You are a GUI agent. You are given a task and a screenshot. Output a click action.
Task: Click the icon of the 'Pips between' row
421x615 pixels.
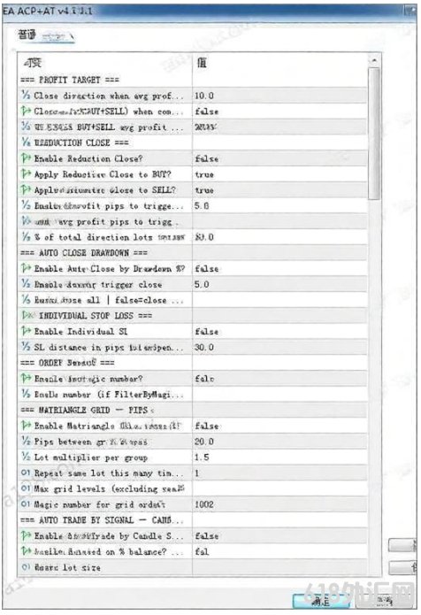[x=26, y=442]
